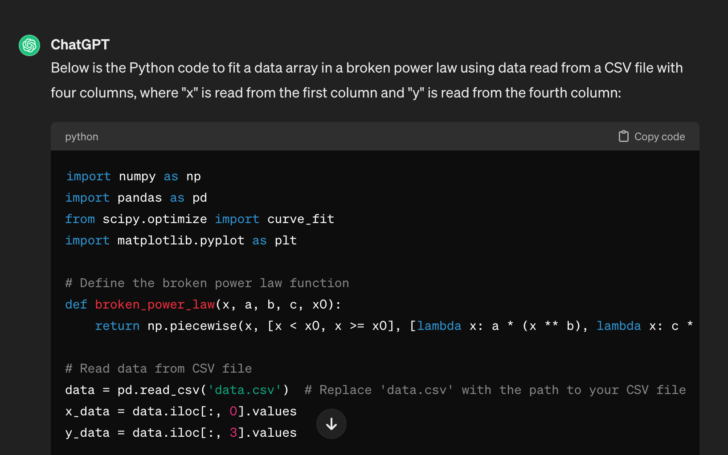Click the scipy.optimize import curve_fit line
Viewport: 728px width, 455px height.
coord(200,219)
